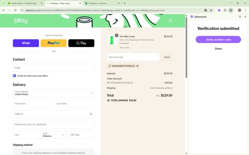Click the address search magnifier icon
This screenshot has width=249, height=155.
(91, 114)
